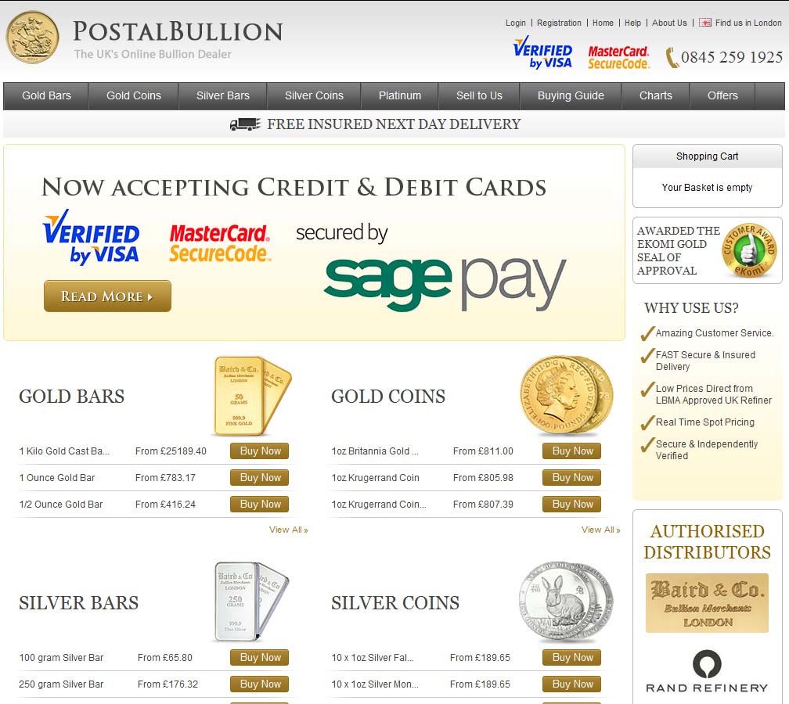Click View All under Gold Bars
Screen dimensions: 789x704
pyautogui.click(x=288, y=530)
